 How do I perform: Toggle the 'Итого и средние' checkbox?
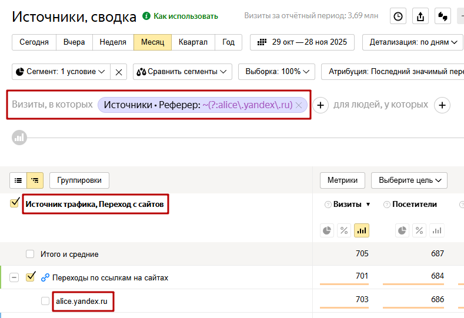click(x=30, y=254)
